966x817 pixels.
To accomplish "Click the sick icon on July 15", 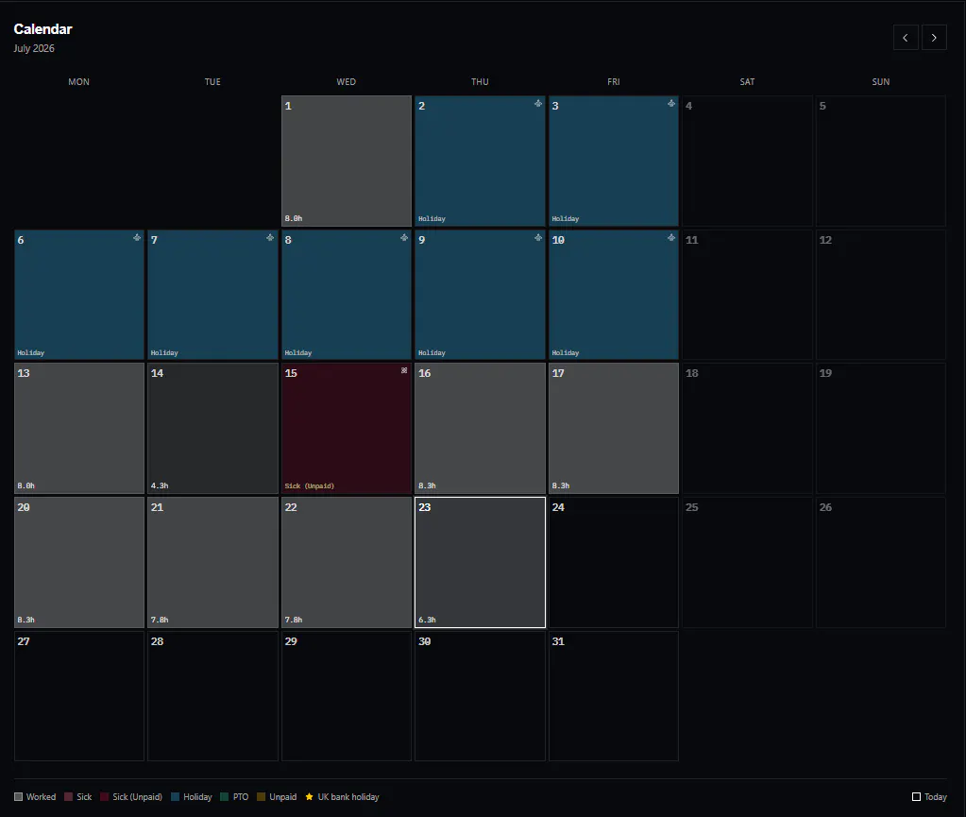I will [x=404, y=370].
